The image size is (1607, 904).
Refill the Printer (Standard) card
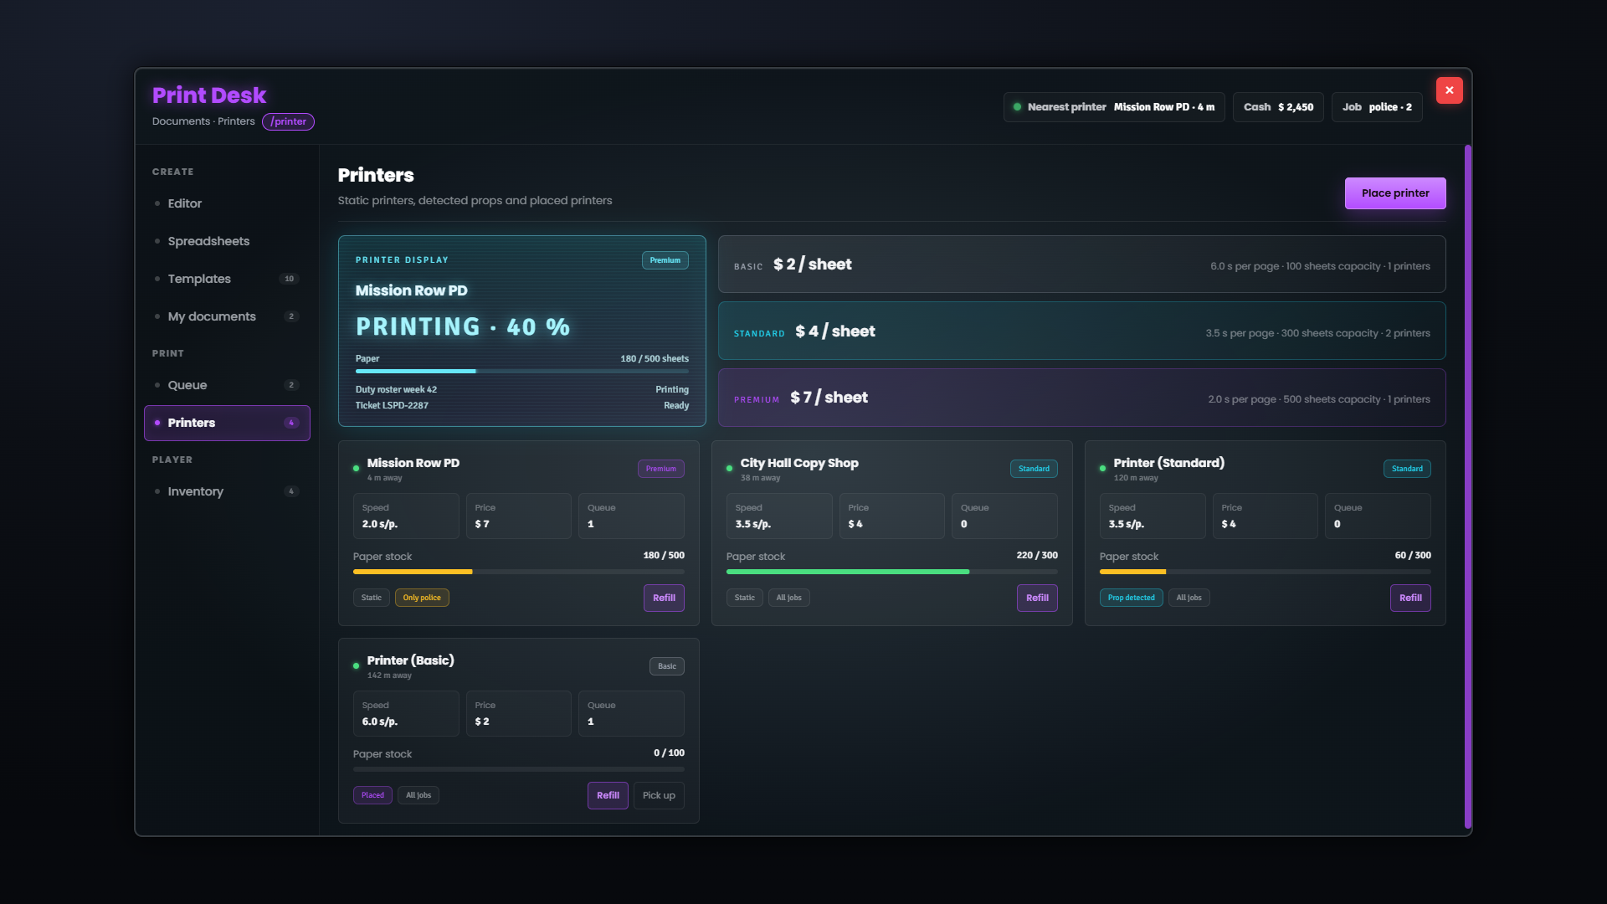pos(1410,598)
